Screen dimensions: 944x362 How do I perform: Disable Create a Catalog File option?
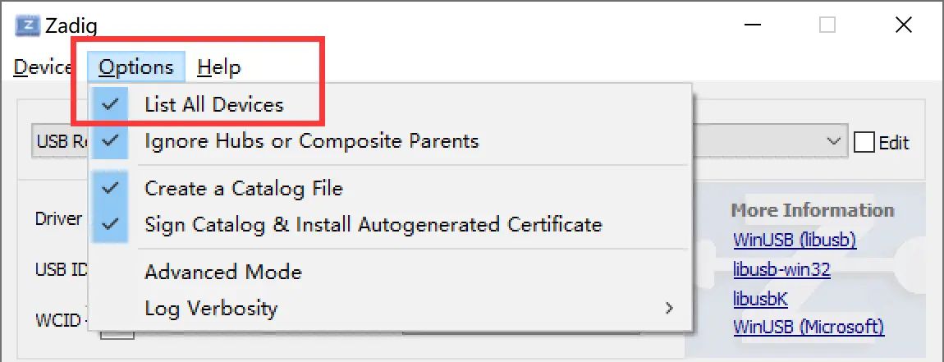click(x=243, y=188)
